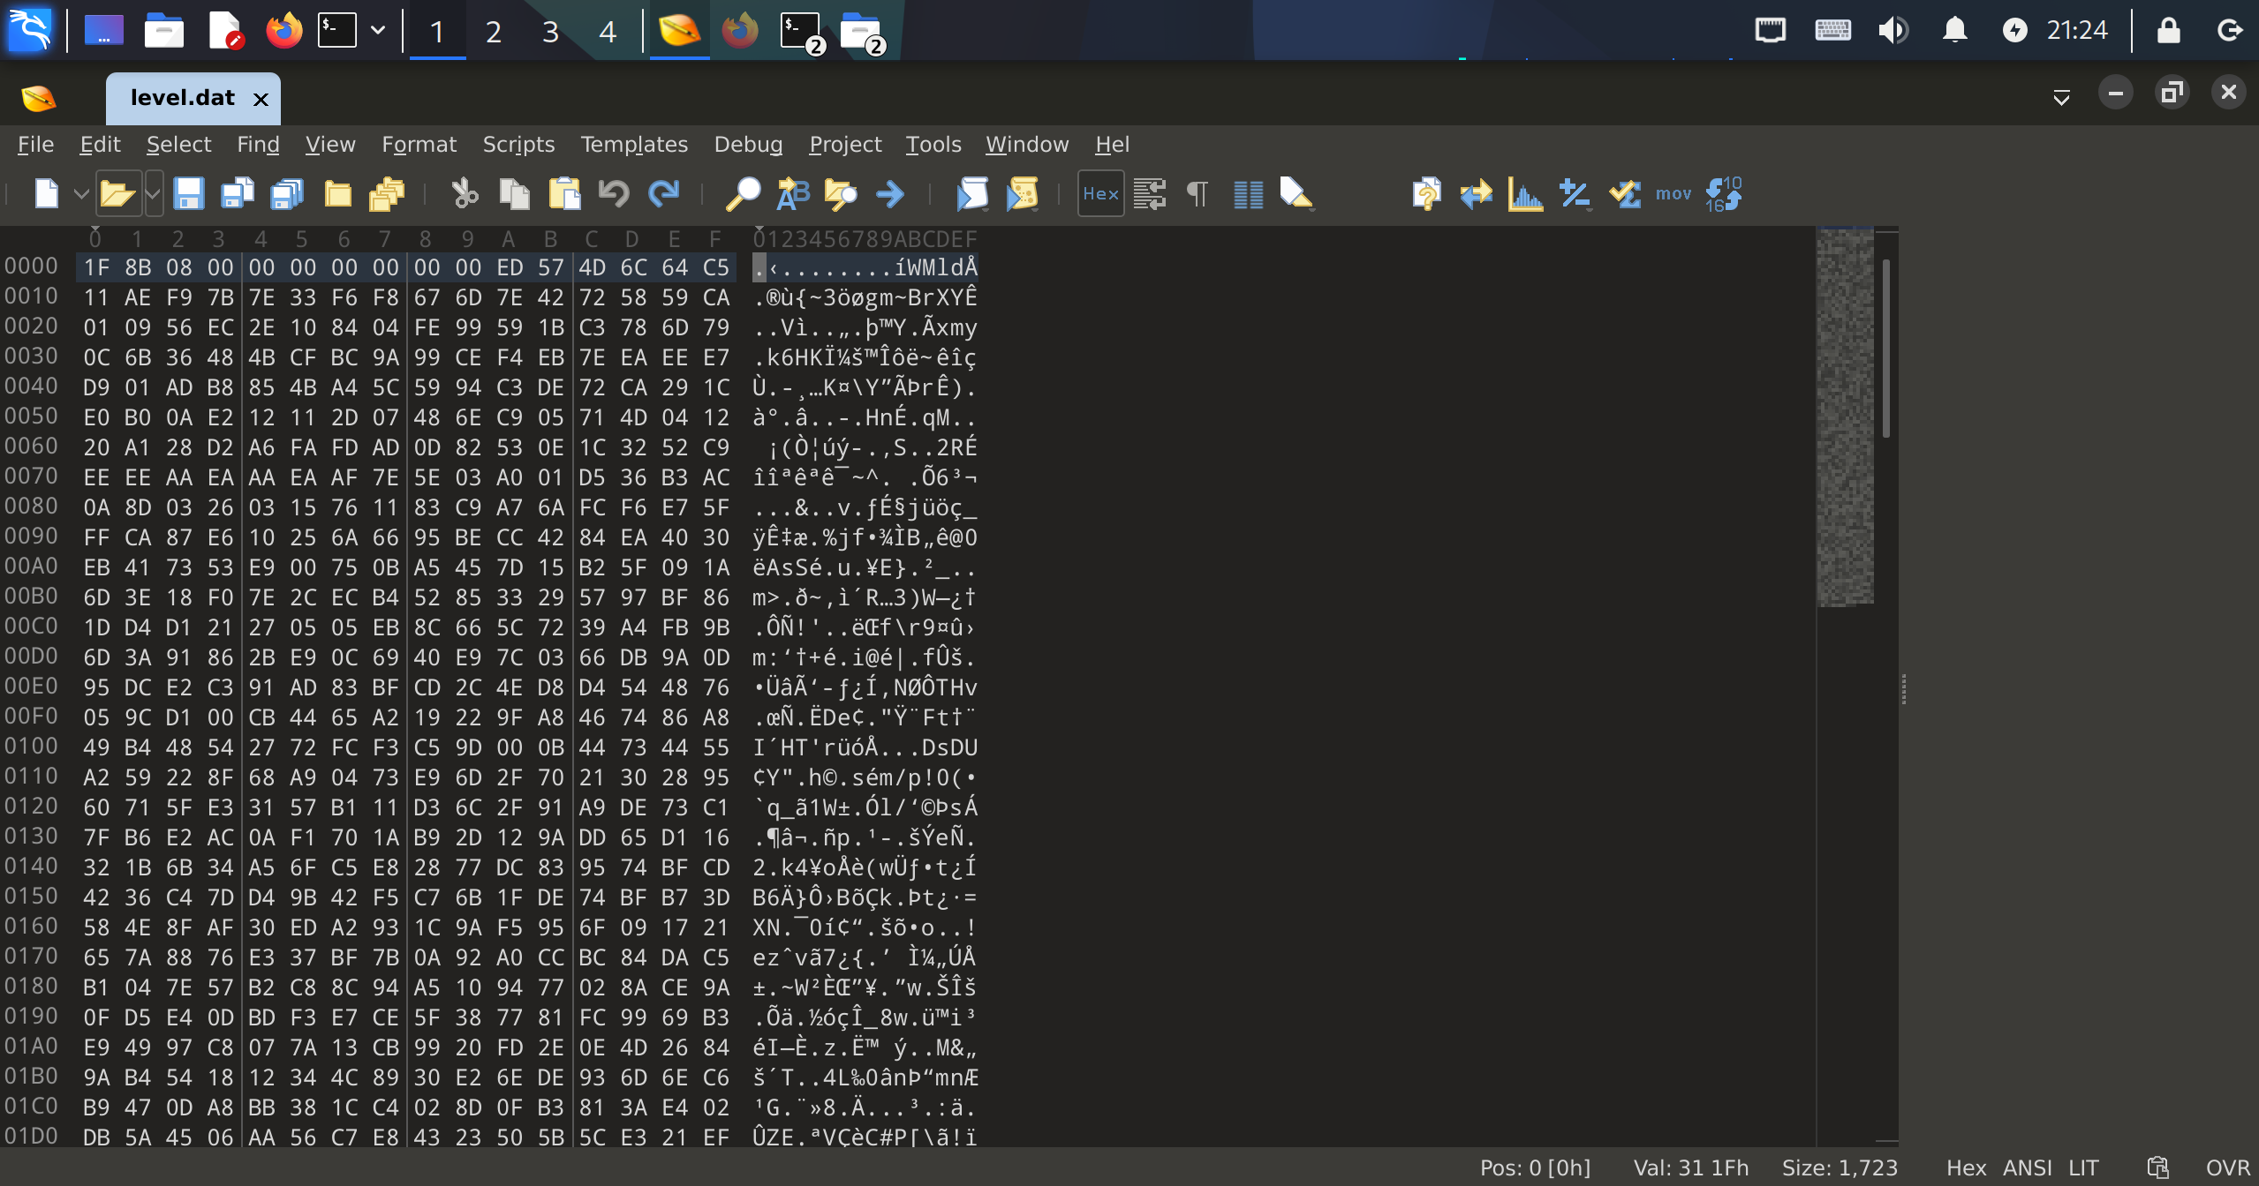The image size is (2259, 1186).
Task: Toggle the OVR insert mode in the status bar
Action: (2226, 1168)
